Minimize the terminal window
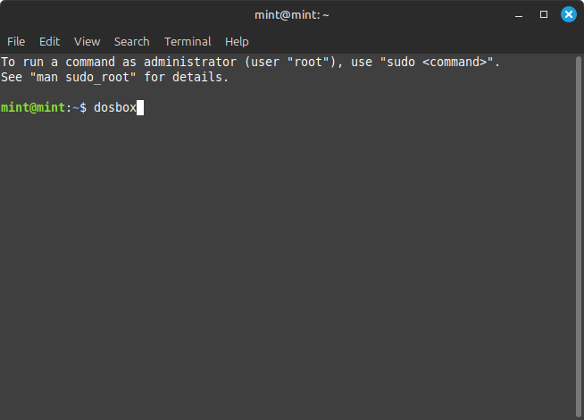584x420 pixels. coord(520,14)
